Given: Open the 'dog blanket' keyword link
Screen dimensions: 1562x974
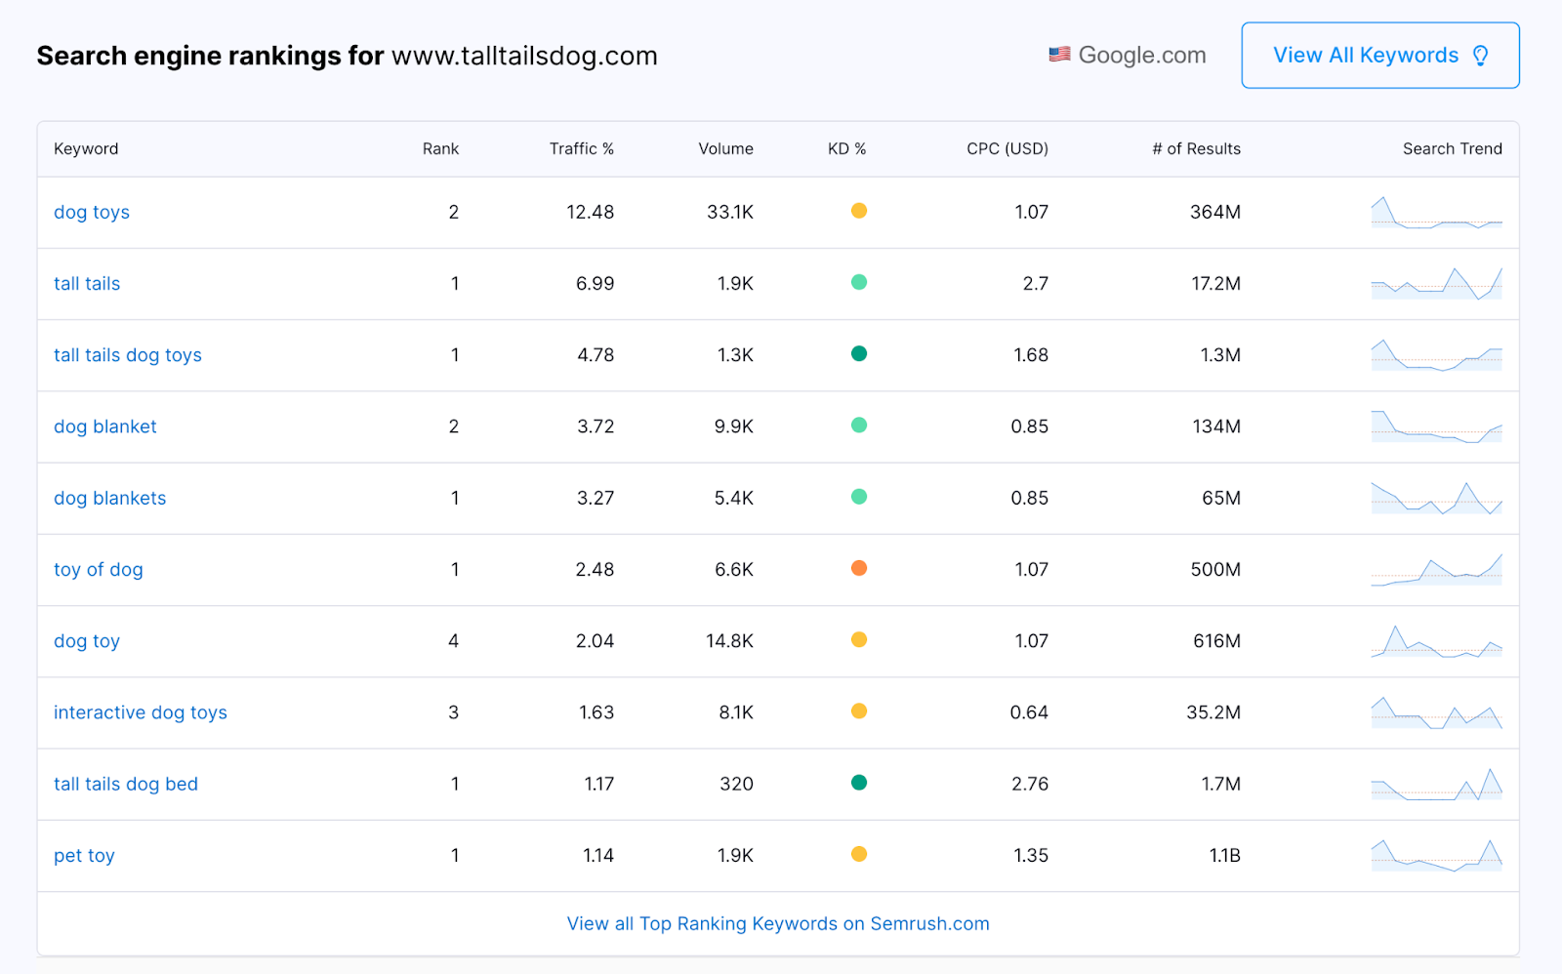Looking at the screenshot, I should [x=105, y=426].
